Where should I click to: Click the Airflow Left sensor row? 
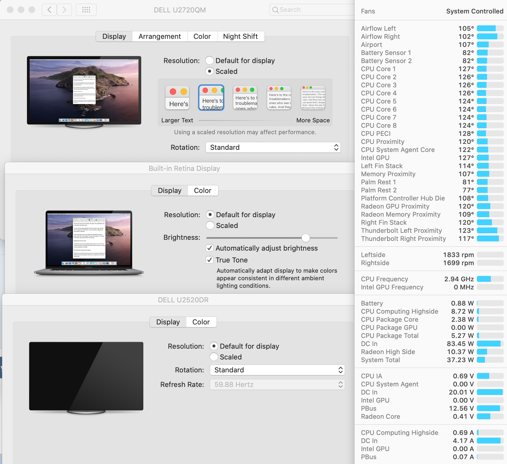[x=432, y=28]
